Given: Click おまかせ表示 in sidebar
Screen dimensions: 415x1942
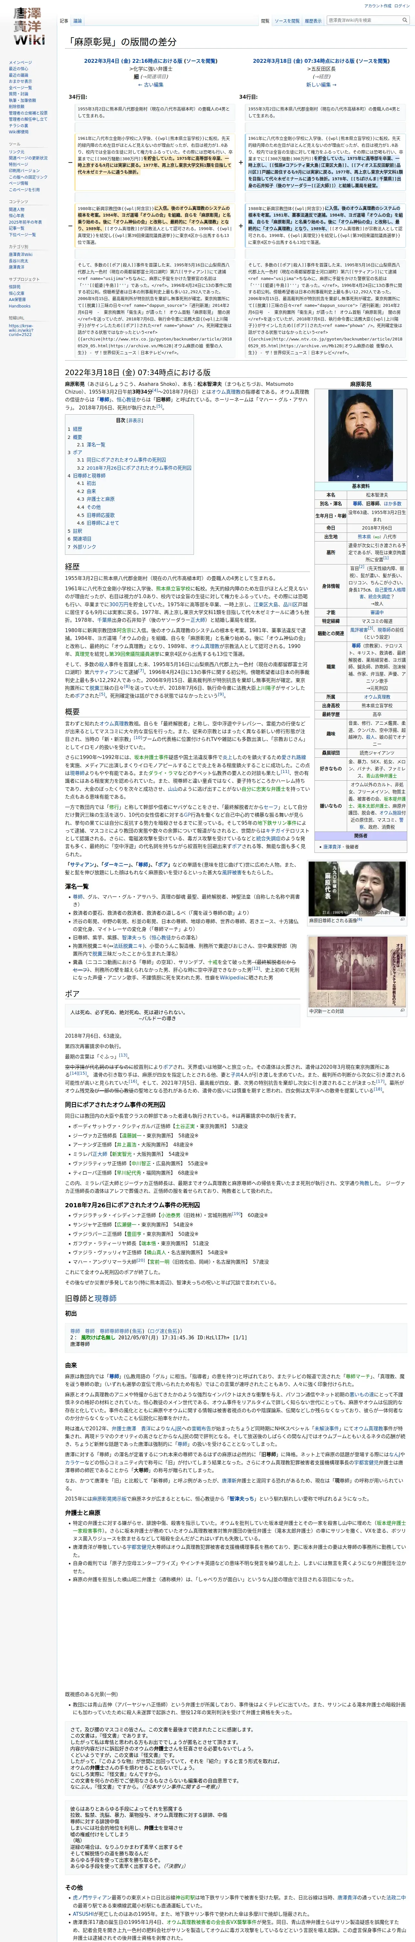Looking at the screenshot, I should click(x=20, y=82).
